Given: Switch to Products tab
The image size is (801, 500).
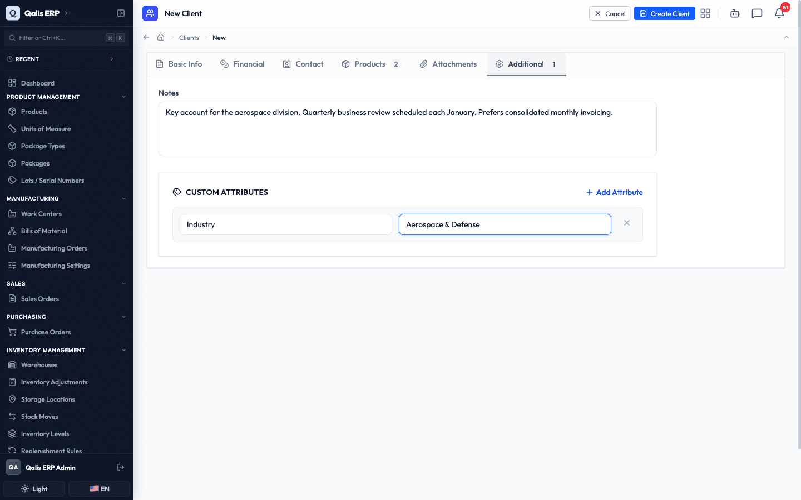Looking at the screenshot, I should (x=371, y=64).
